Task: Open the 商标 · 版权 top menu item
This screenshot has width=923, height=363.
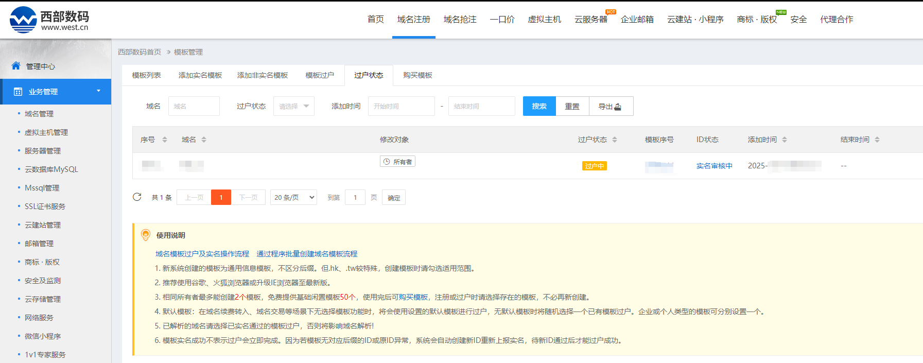Action: tap(757, 19)
